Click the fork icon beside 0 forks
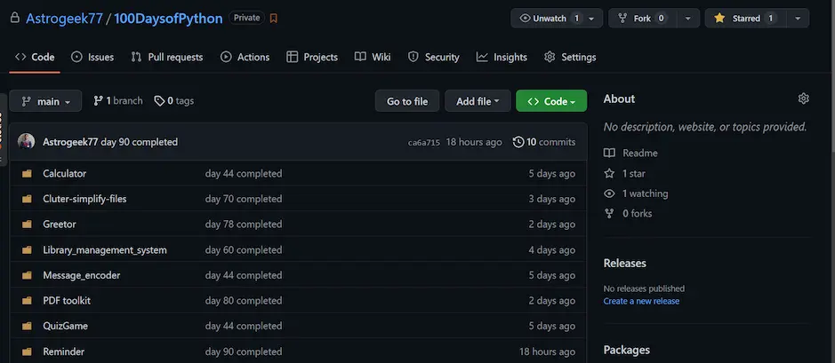 coord(609,214)
